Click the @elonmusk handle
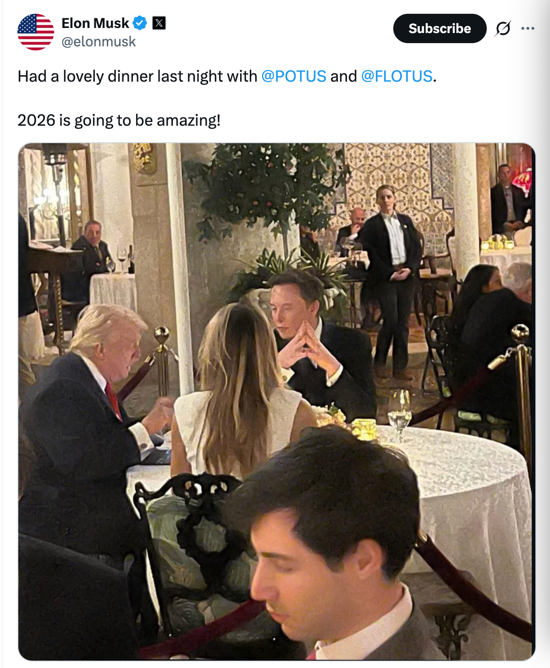Viewport: 550px width, 668px height. point(99,42)
